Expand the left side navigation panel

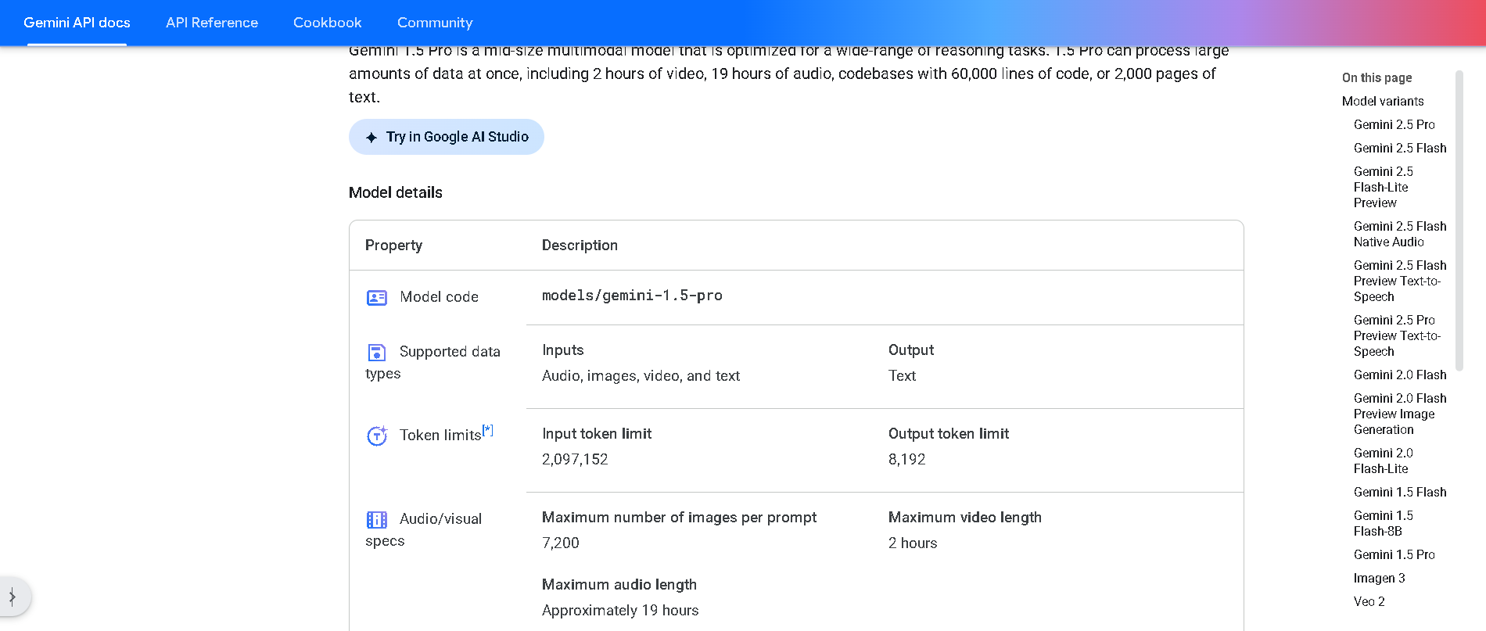point(13,597)
